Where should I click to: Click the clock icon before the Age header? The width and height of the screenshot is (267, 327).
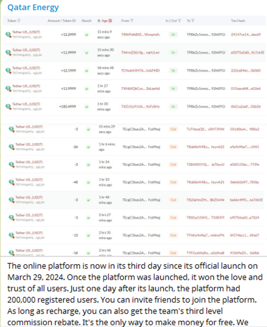99,21
